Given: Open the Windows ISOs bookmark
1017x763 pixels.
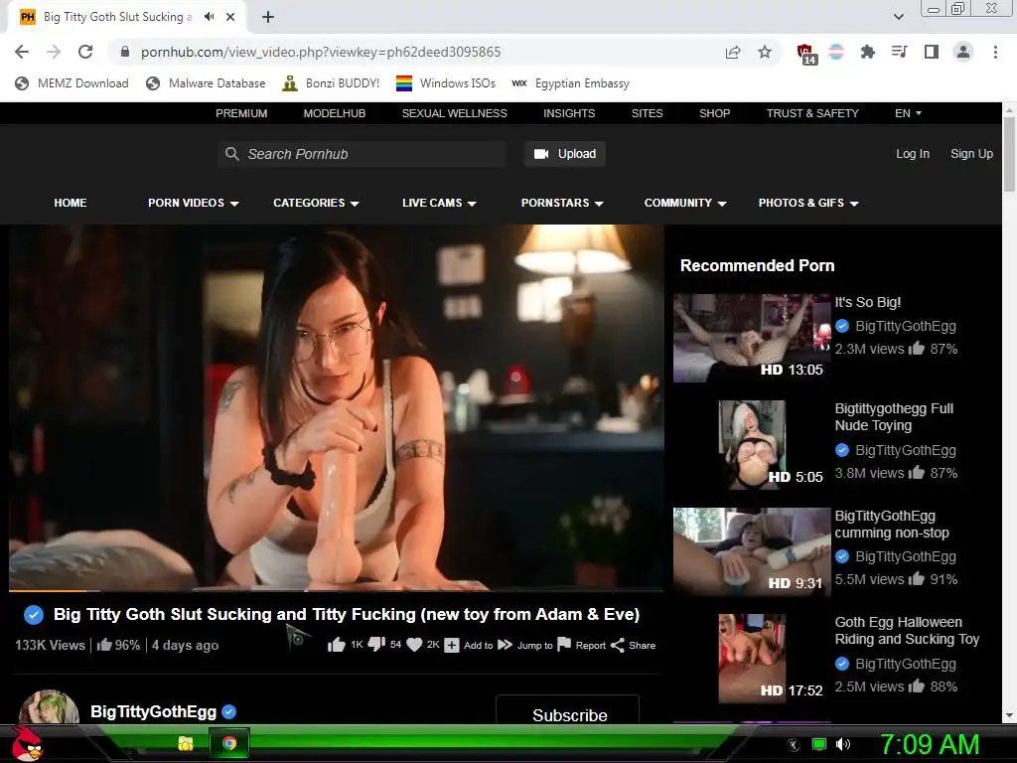Looking at the screenshot, I should tap(446, 83).
